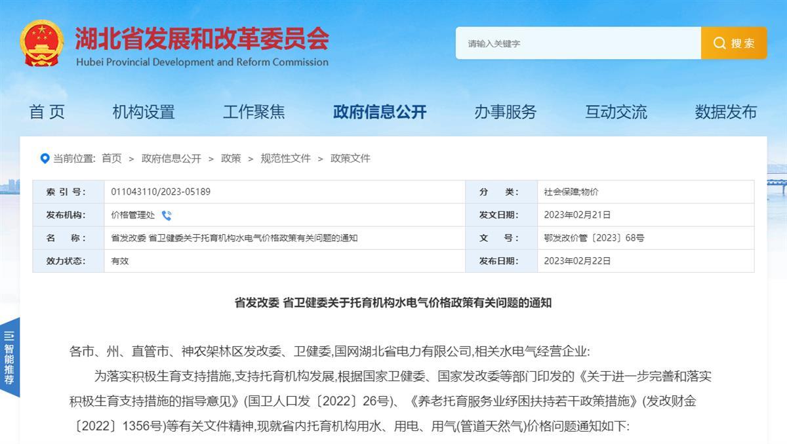The image size is (787, 444).
Task: Click the 政府信息公开 breadcrumb link
Action: pos(171,158)
